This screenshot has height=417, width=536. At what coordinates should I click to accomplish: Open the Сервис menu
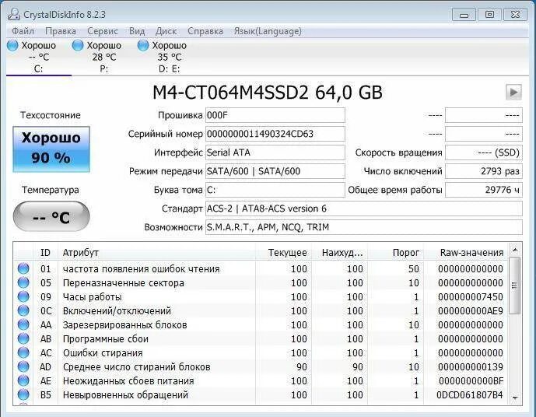point(103,31)
